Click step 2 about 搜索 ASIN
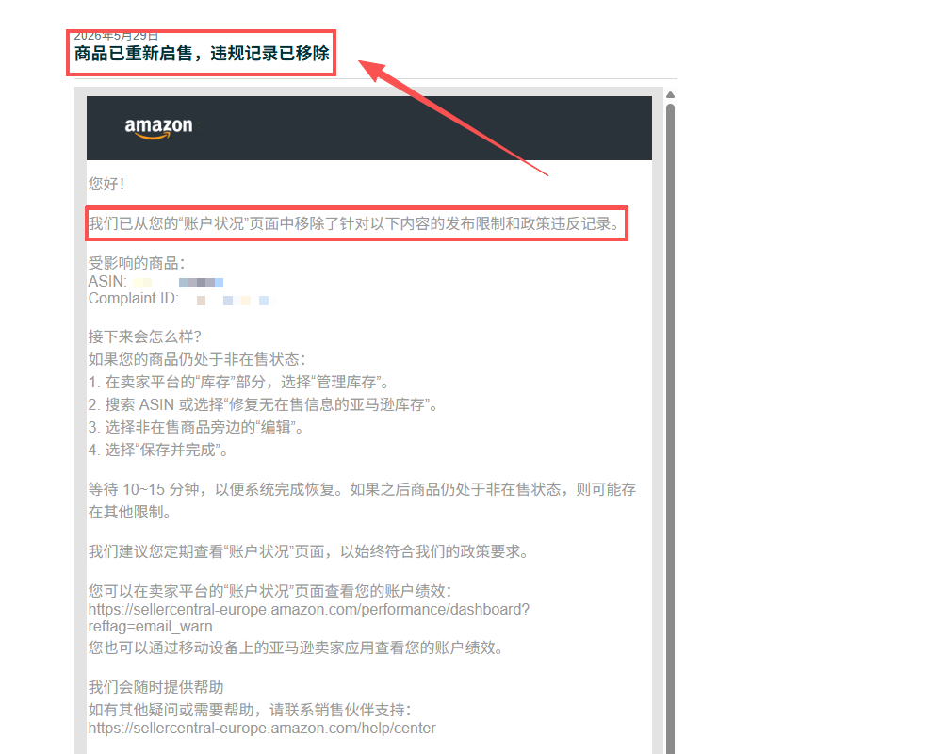 click(263, 404)
